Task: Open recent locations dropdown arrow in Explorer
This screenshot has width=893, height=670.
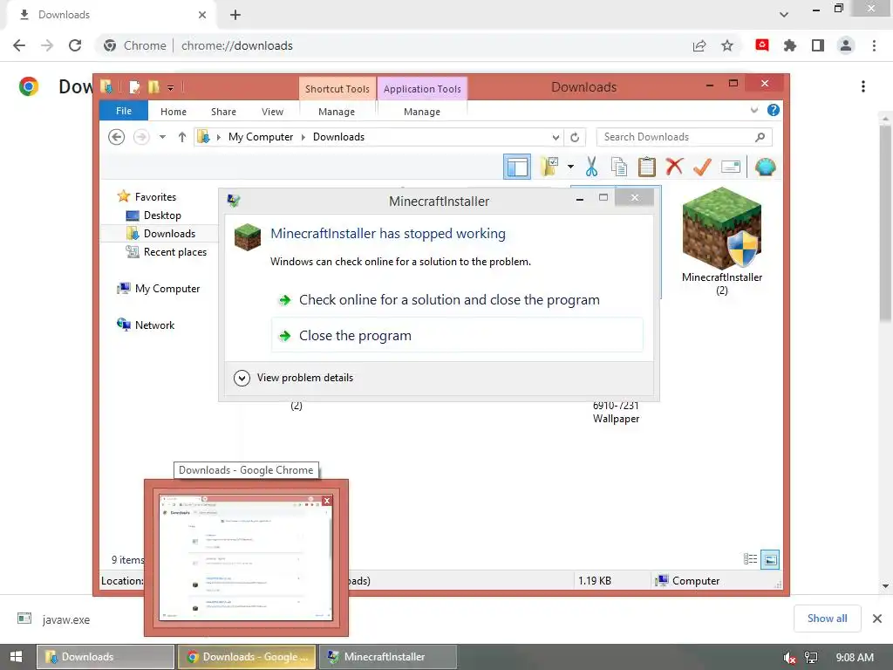Action: (162, 137)
